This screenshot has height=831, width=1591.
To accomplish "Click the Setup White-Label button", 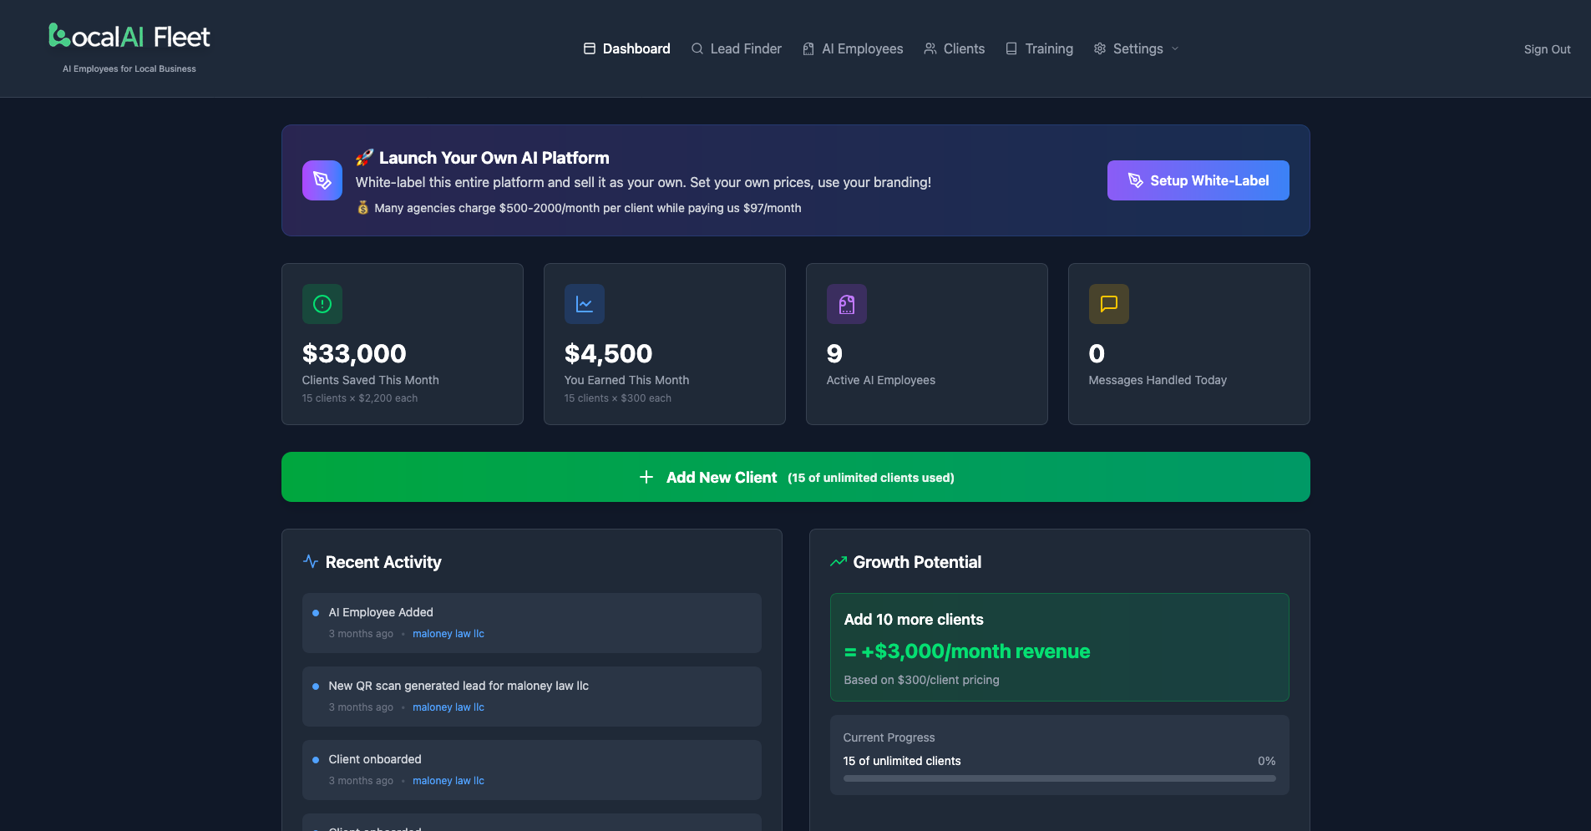I will (x=1197, y=180).
